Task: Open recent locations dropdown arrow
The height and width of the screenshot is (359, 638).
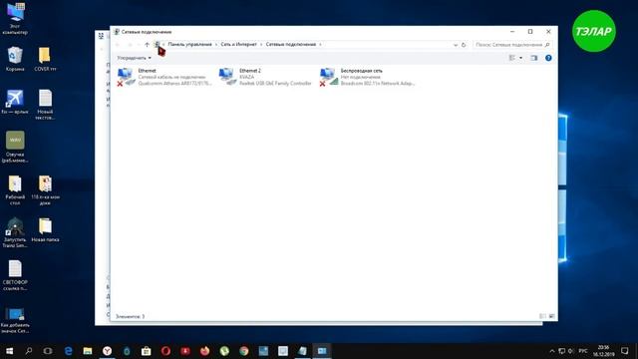Action: coord(139,44)
